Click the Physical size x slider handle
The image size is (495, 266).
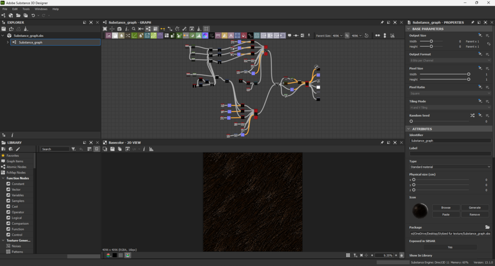tap(414, 179)
